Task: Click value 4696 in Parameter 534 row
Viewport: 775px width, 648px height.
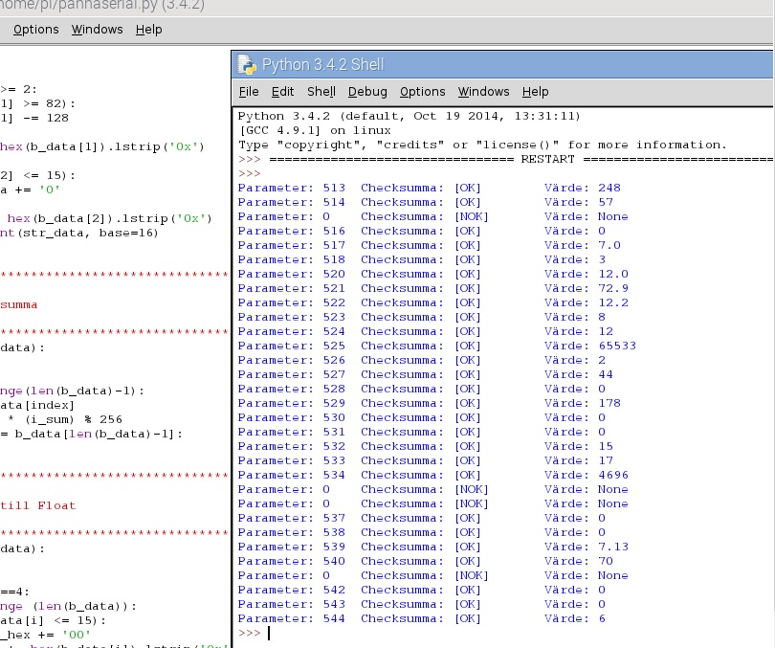Action: coord(613,475)
